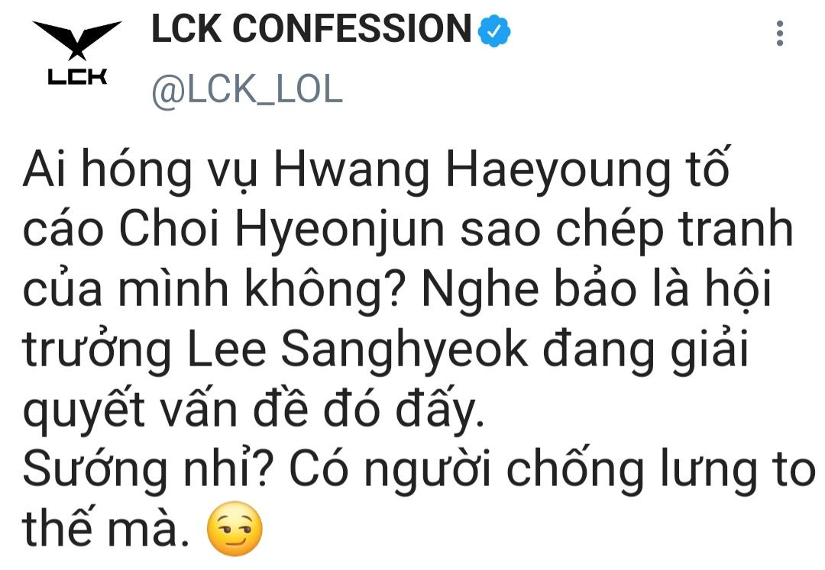Click the word "trưởng" in the tweet
This screenshot has height=570, width=825.
click(97, 352)
